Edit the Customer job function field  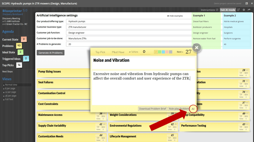coord(129,33)
